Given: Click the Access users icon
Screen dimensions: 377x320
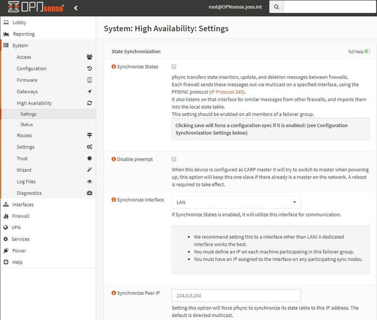Looking at the screenshot, I should pyautogui.click(x=89, y=57).
